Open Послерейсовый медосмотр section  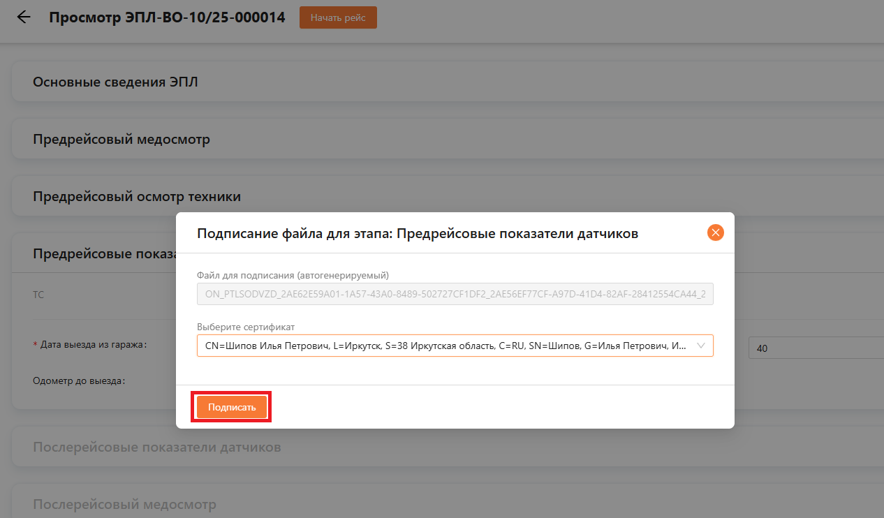124,503
